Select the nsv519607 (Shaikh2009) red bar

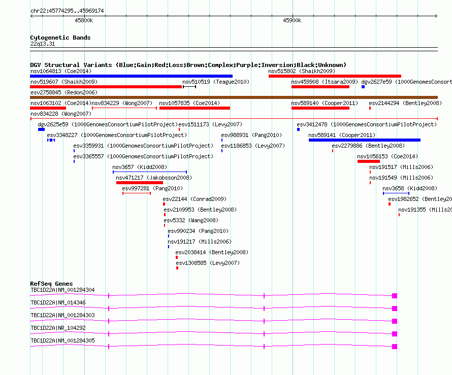[x=106, y=87]
